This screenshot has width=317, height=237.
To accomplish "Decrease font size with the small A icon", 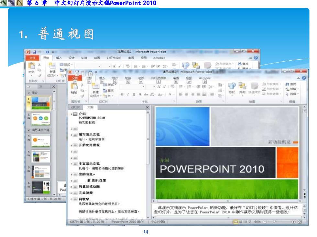I will click(164, 87).
